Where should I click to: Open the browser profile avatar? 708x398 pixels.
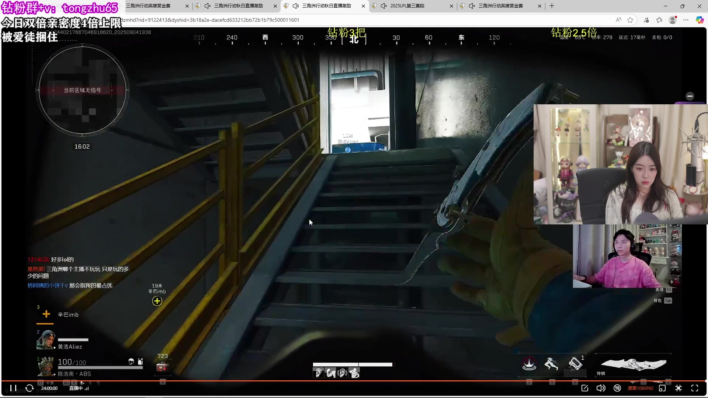[673, 20]
